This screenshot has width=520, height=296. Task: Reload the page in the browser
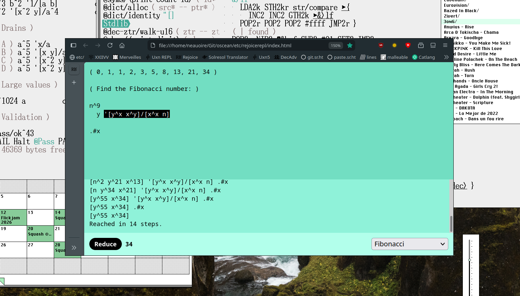pos(110,45)
